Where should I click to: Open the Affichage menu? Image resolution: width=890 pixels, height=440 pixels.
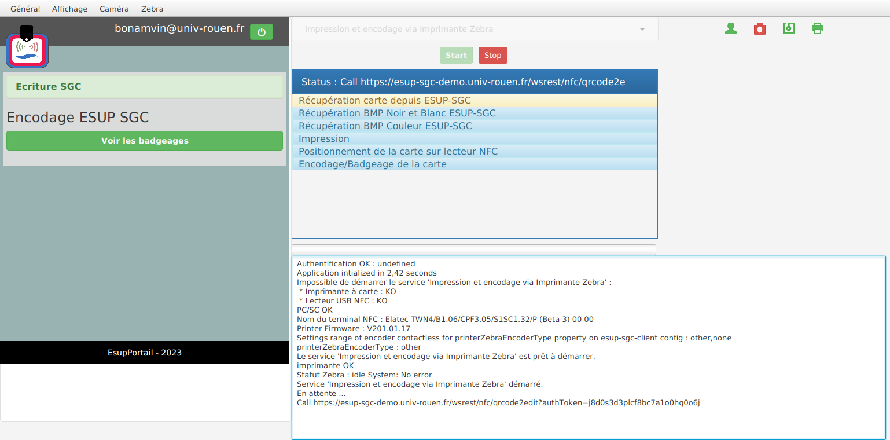coord(69,9)
